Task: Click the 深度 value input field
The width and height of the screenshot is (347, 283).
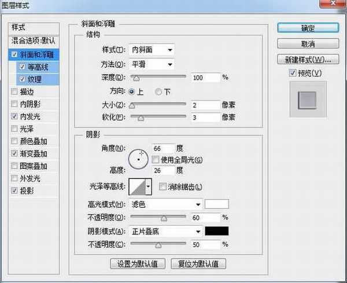Action: (204, 77)
